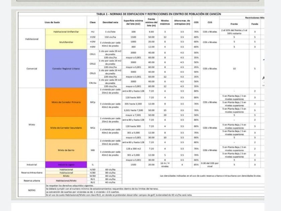Screen dimensions: 281x211
Task: Click the '85%' COS value cell
Action: (x=196, y=164)
